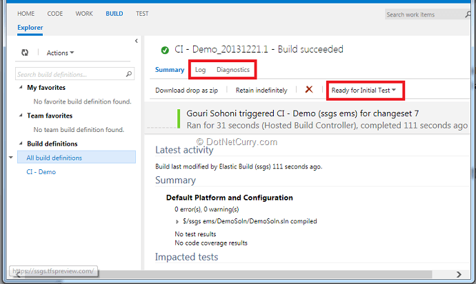This screenshot has height=284, width=476.
Task: Switch to the Log tab
Action: pos(200,70)
